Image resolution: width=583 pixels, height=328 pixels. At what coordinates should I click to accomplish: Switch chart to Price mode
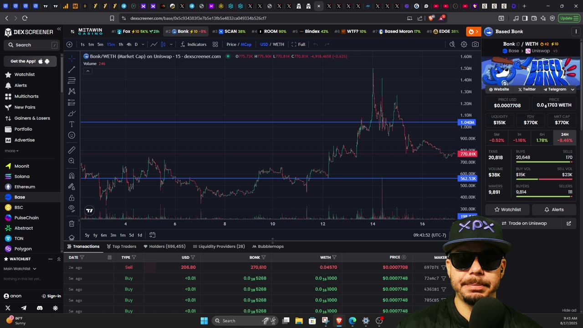[231, 44]
